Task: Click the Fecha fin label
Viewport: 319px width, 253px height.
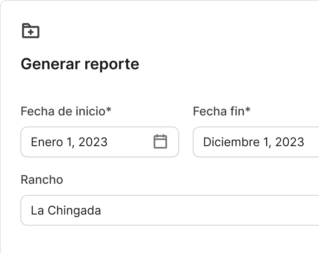Action: (x=219, y=112)
